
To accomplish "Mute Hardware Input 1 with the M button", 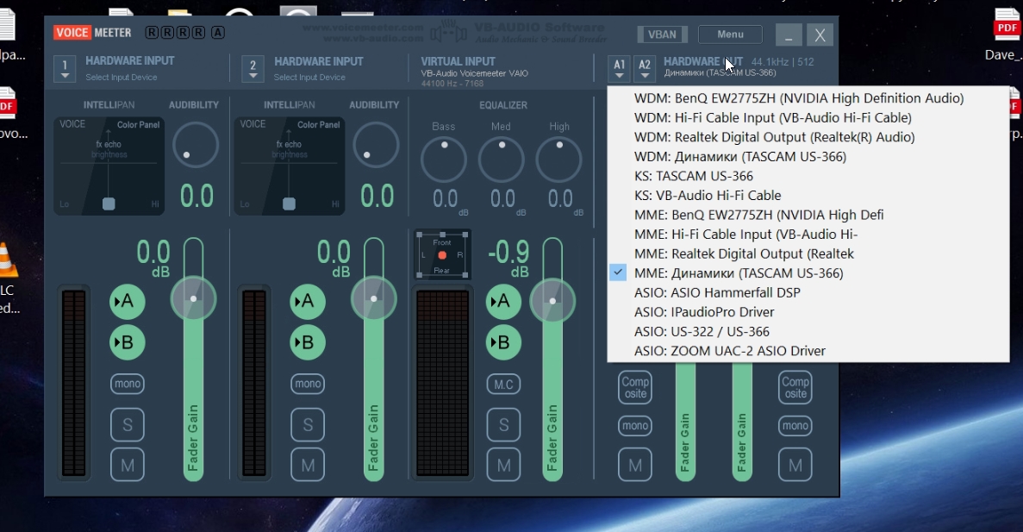I will (128, 466).
